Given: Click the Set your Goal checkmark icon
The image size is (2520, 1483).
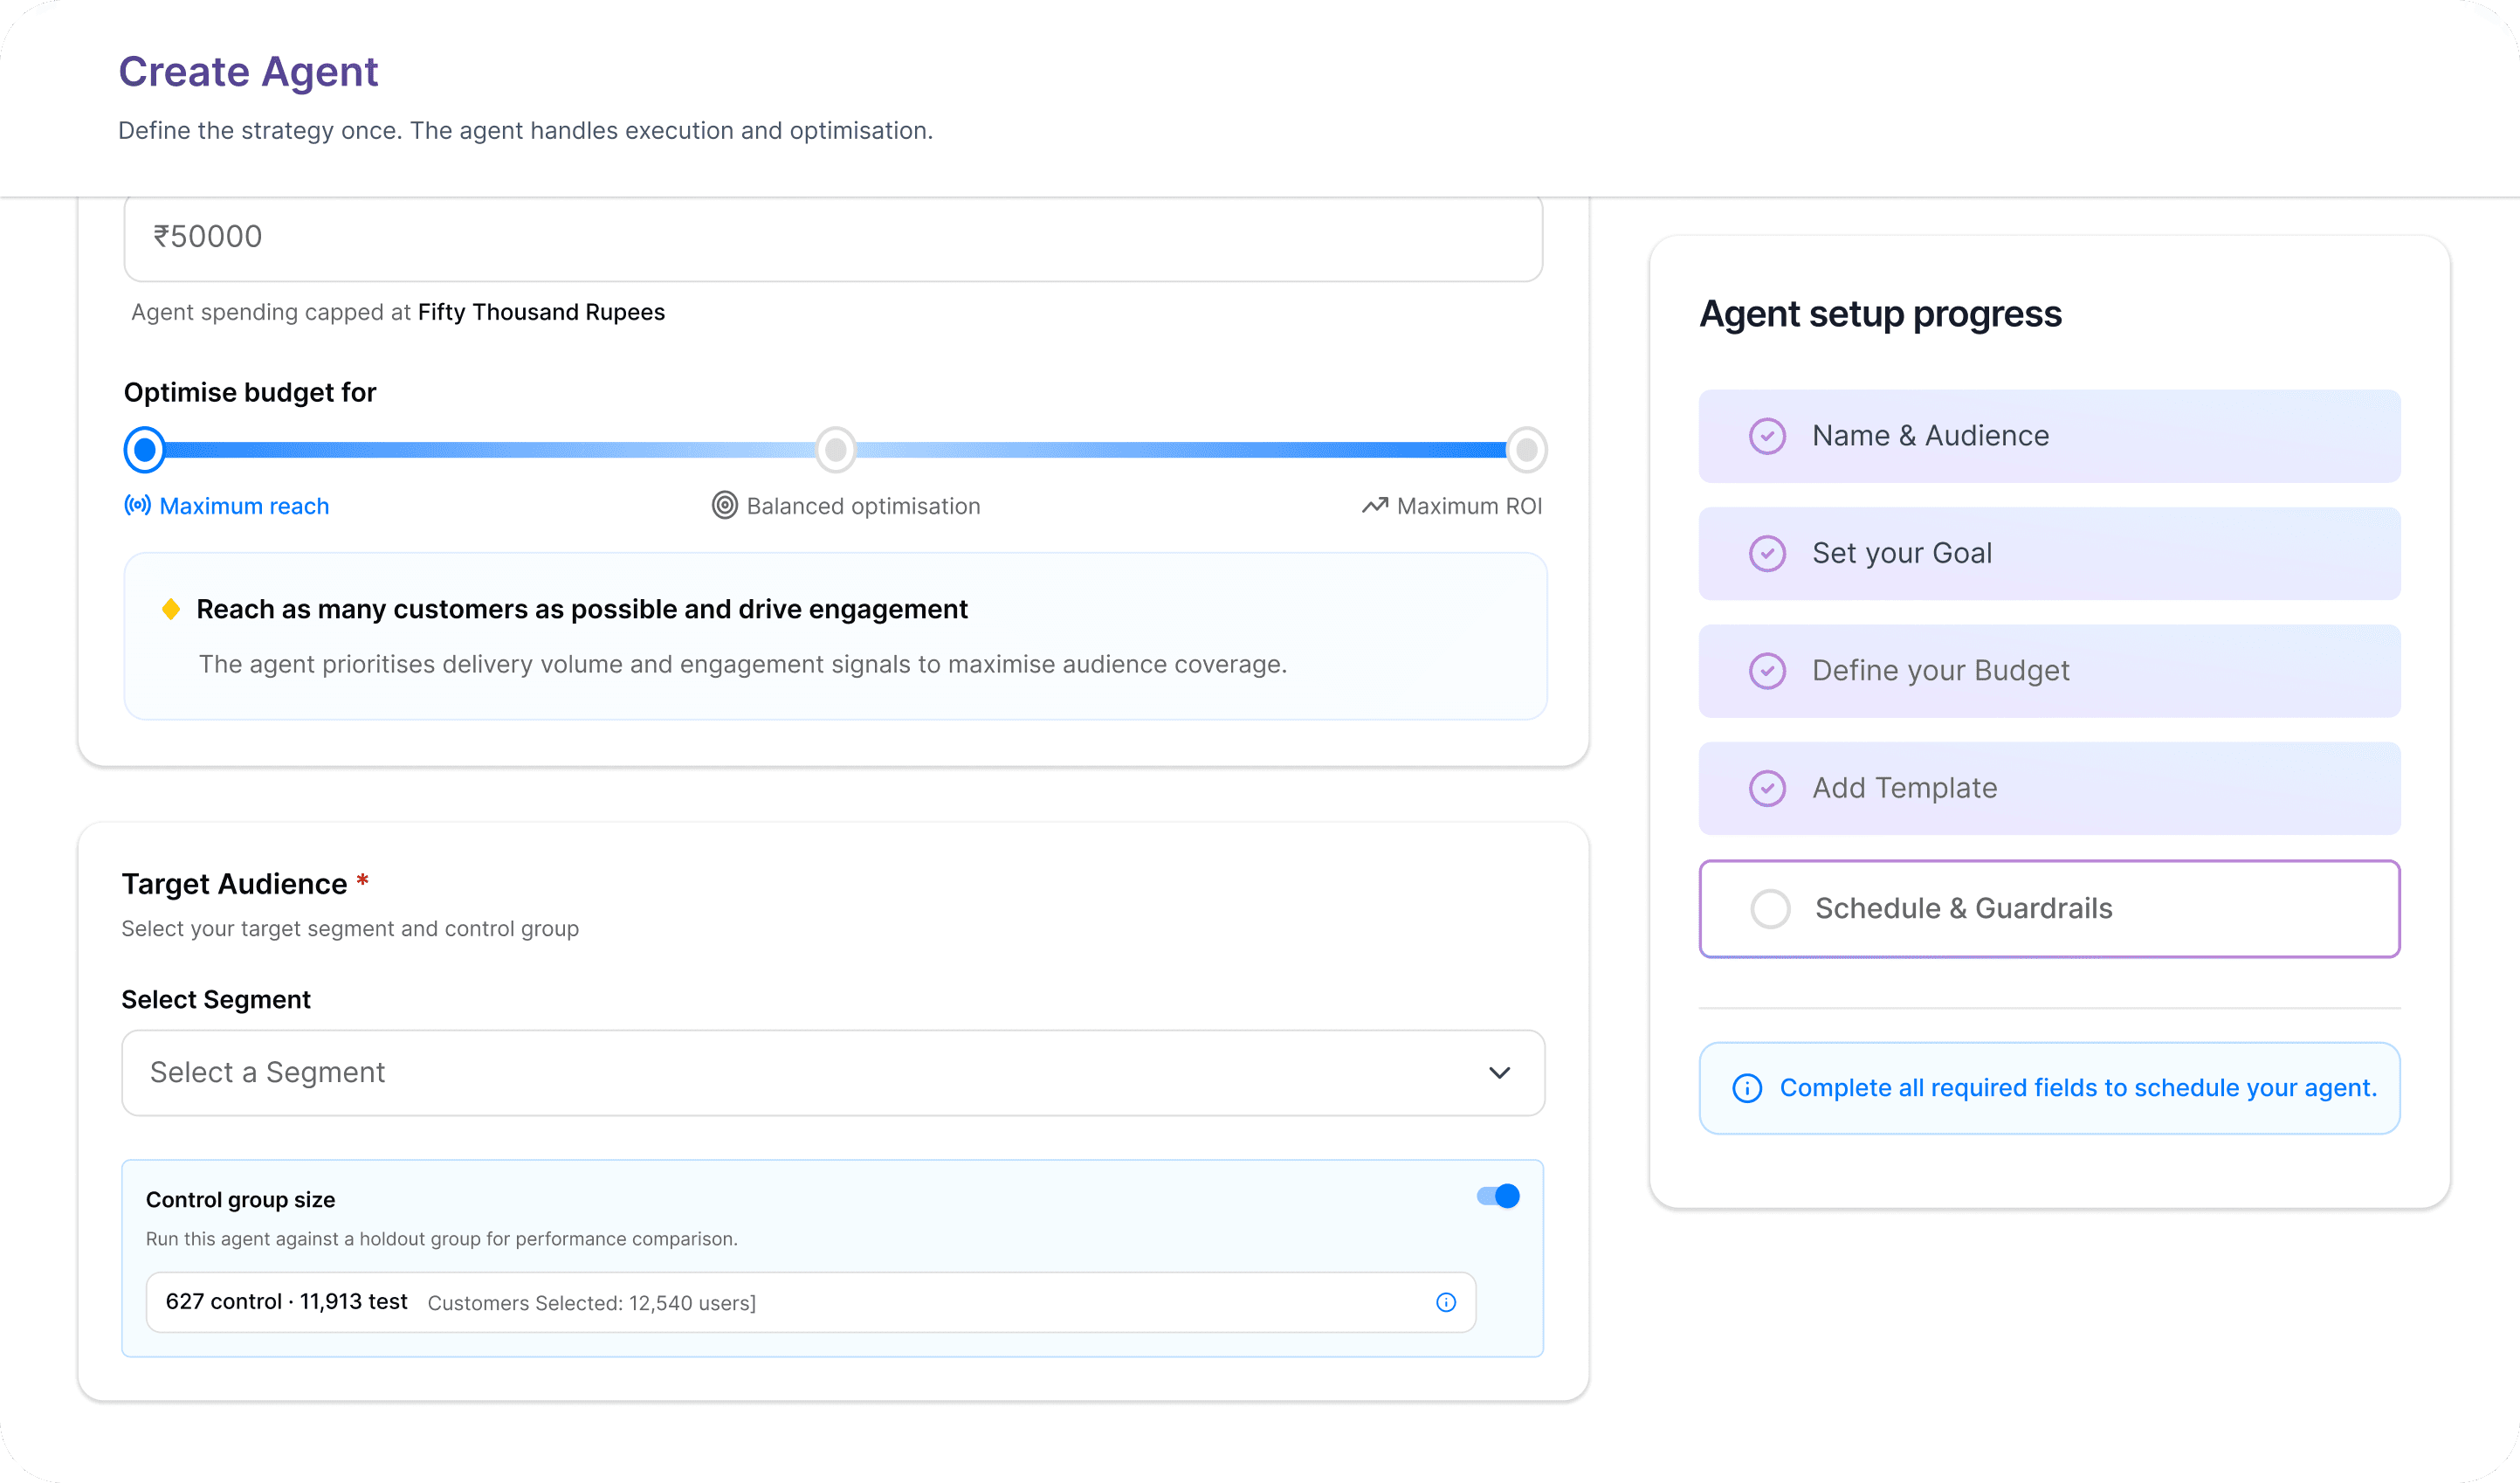Looking at the screenshot, I should pos(1767,553).
